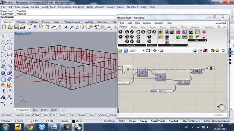Select the red shaded preview mode icon

[205, 51]
